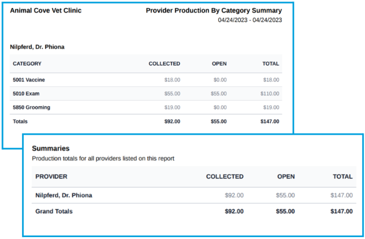
Task: Select the Provider Production By Category Summary heading
Action: pyautogui.click(x=214, y=10)
